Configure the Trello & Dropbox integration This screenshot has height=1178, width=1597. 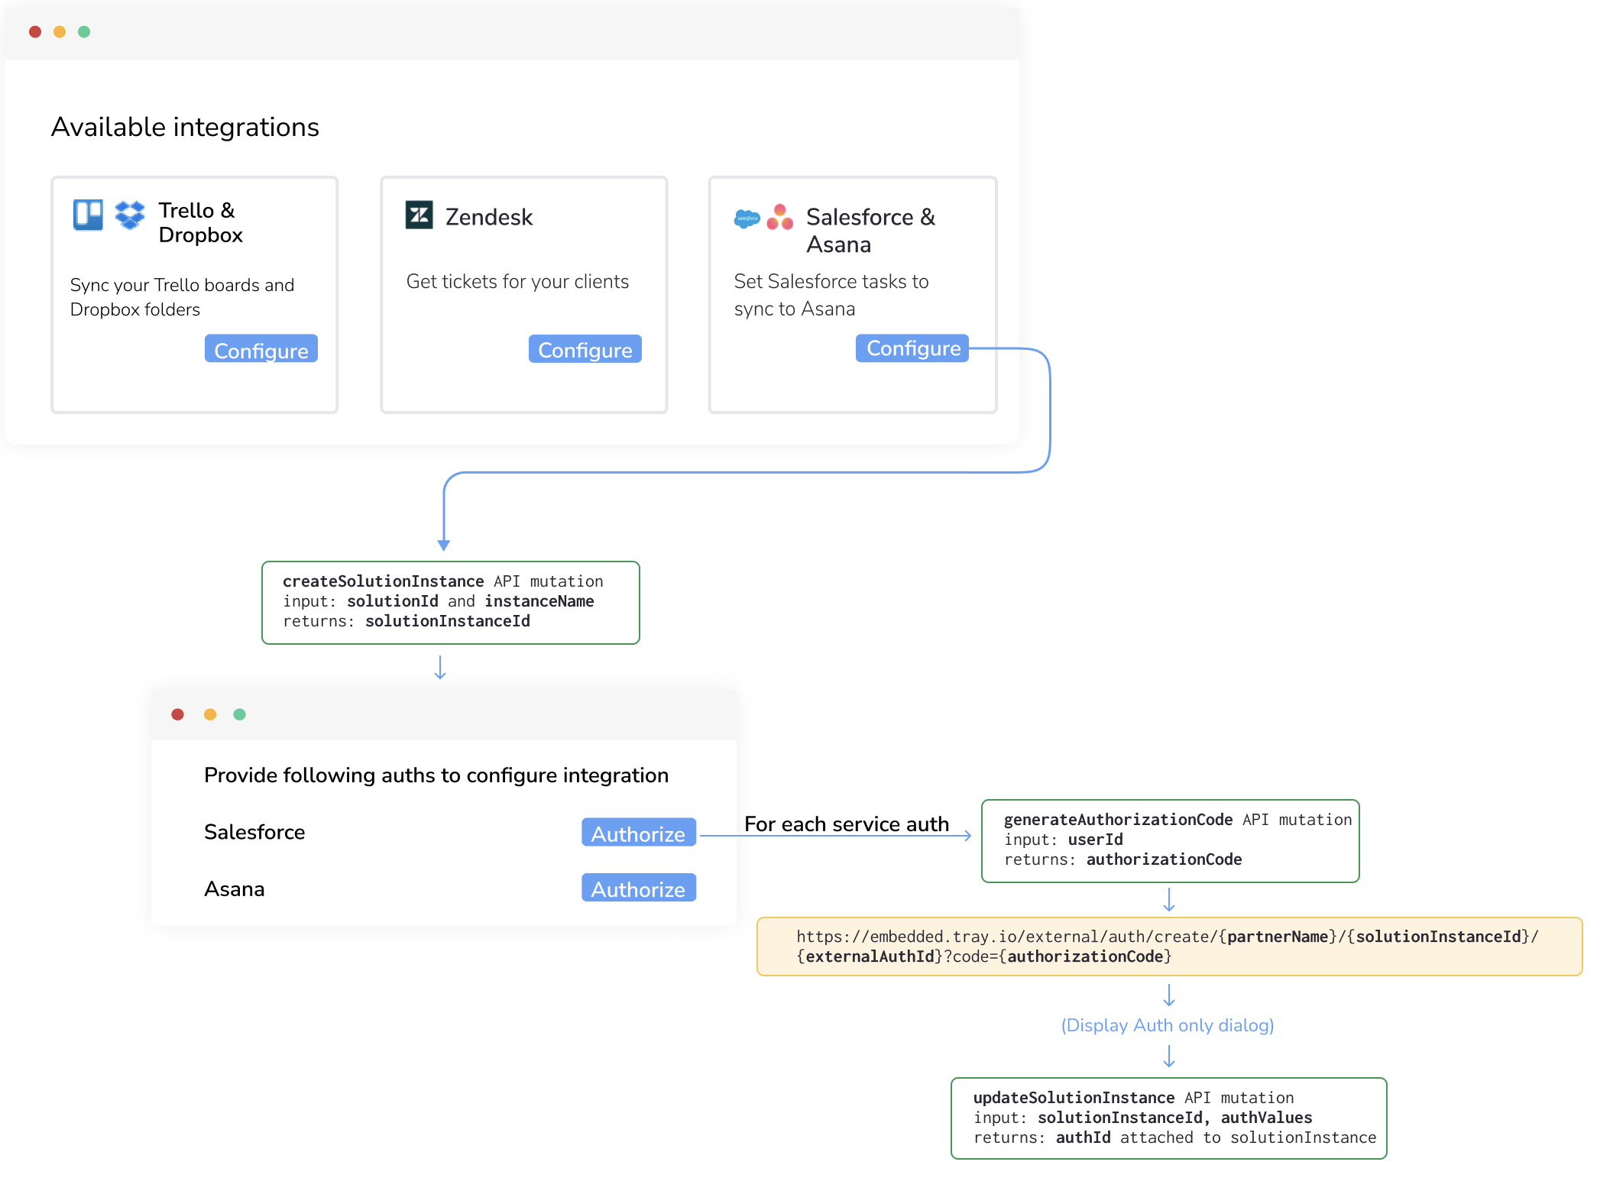click(x=261, y=349)
